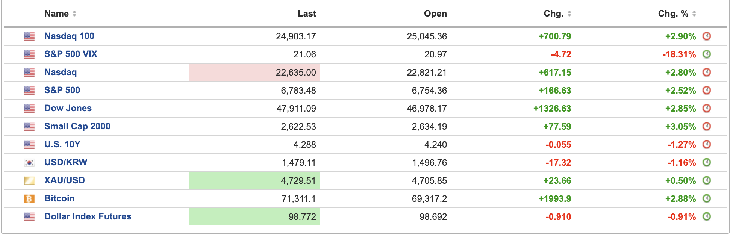Click the clock icon in Bitcoin row
This screenshot has width=733, height=239.
tap(707, 199)
